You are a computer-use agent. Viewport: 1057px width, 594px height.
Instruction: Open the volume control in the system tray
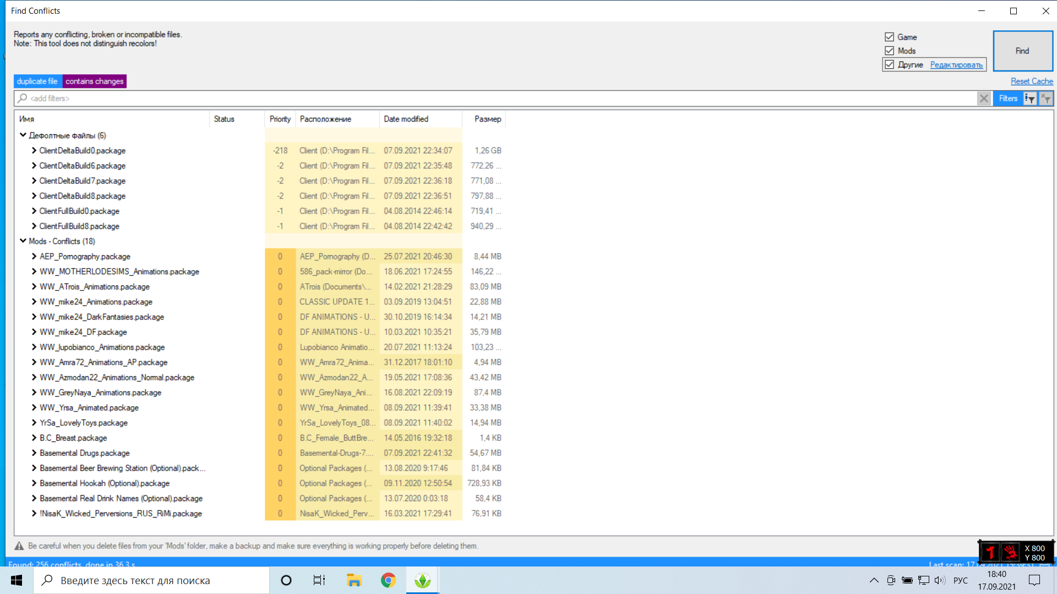pos(940,580)
